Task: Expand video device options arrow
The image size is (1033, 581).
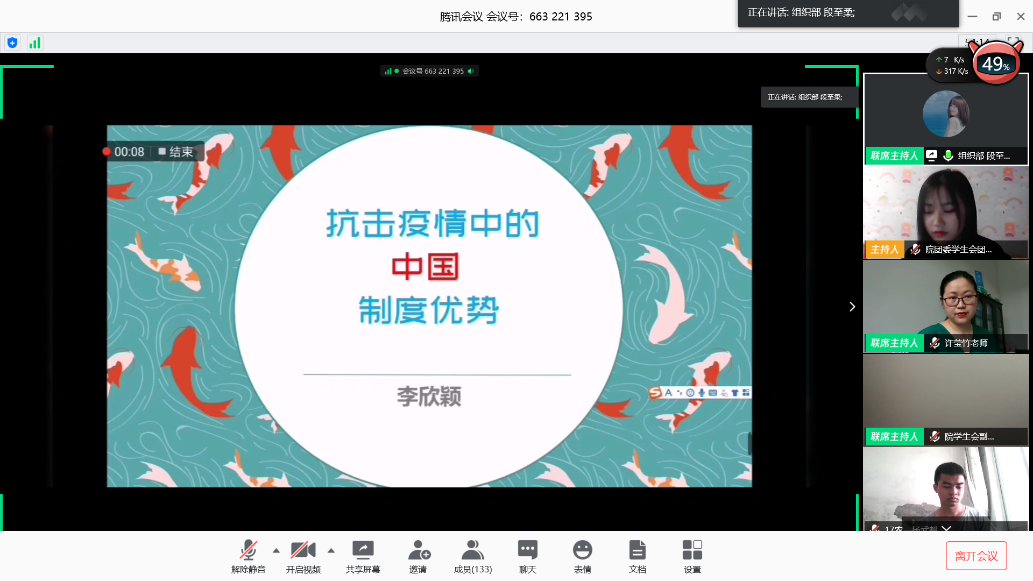Action: click(x=331, y=550)
